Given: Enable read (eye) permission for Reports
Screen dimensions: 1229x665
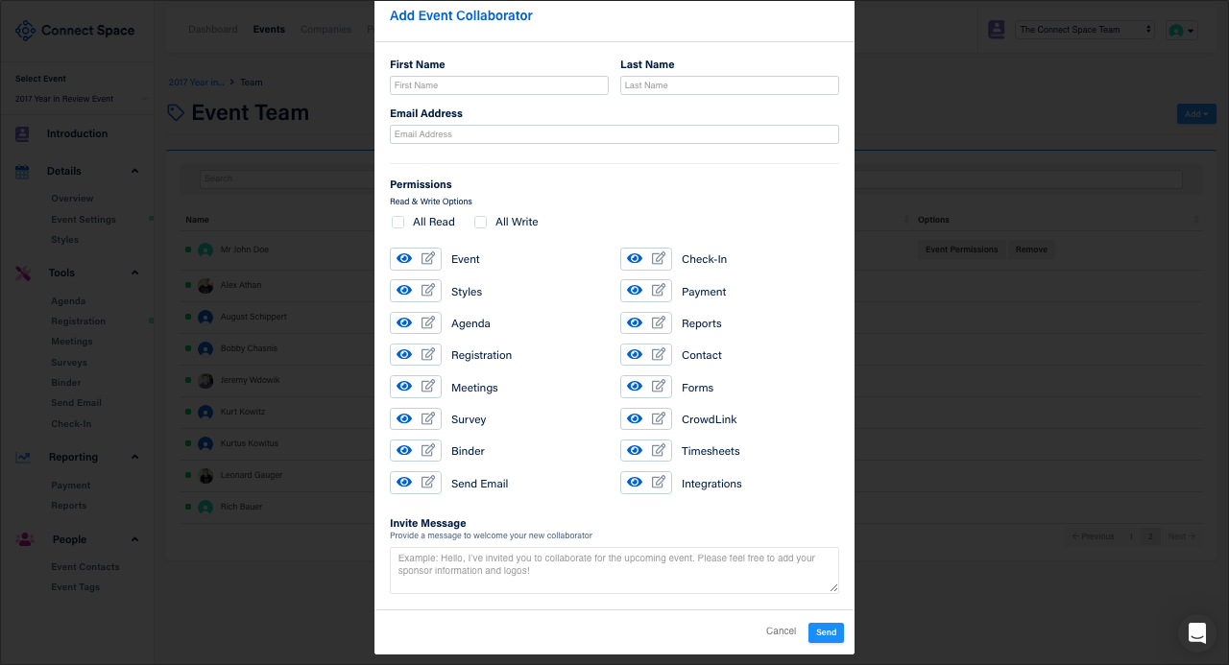Looking at the screenshot, I should point(635,323).
